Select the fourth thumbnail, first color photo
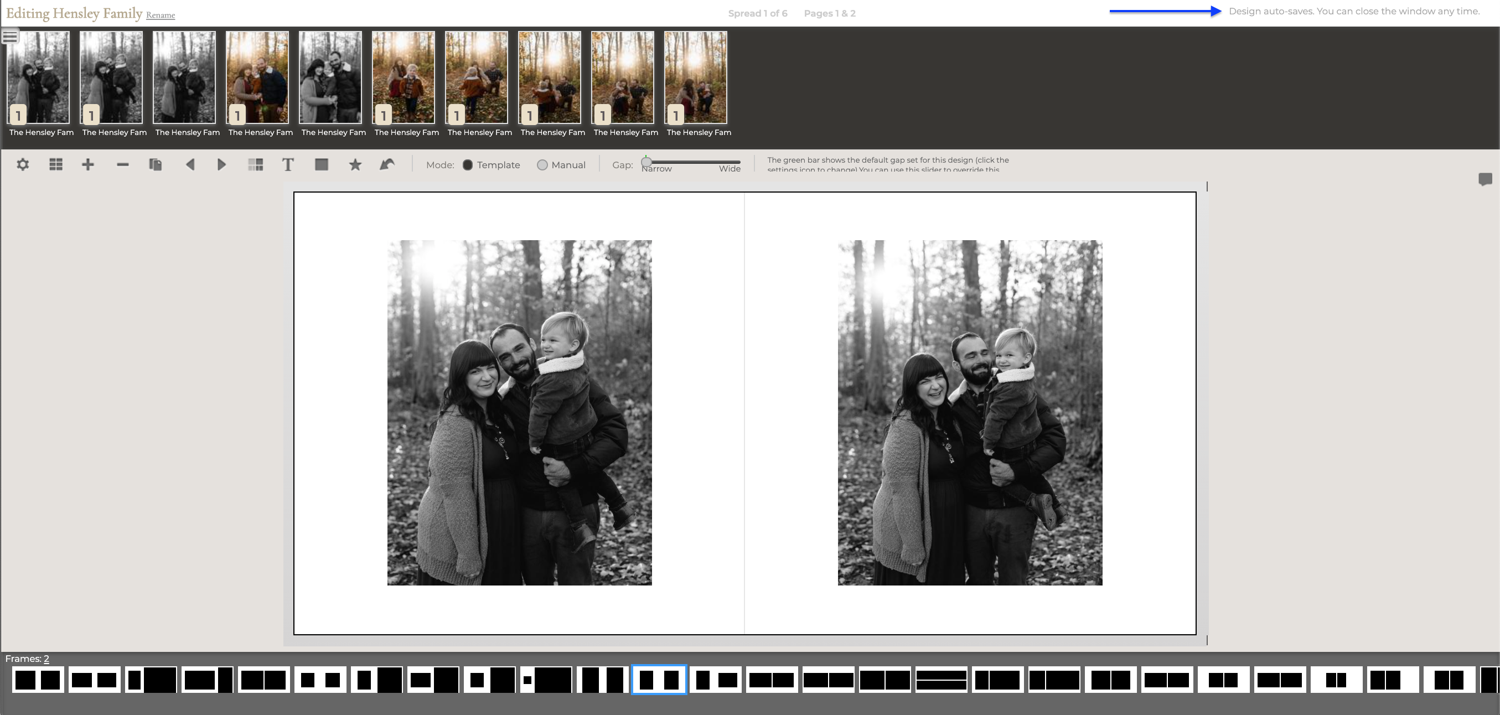Screen dimensions: 1500x715 pyautogui.click(x=257, y=77)
